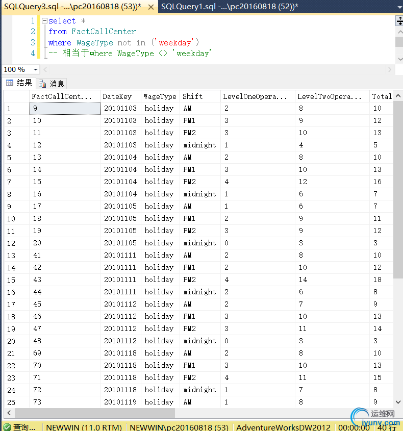Click the WageType column header
Image resolution: width=403 pixels, height=431 pixels.
161,96
